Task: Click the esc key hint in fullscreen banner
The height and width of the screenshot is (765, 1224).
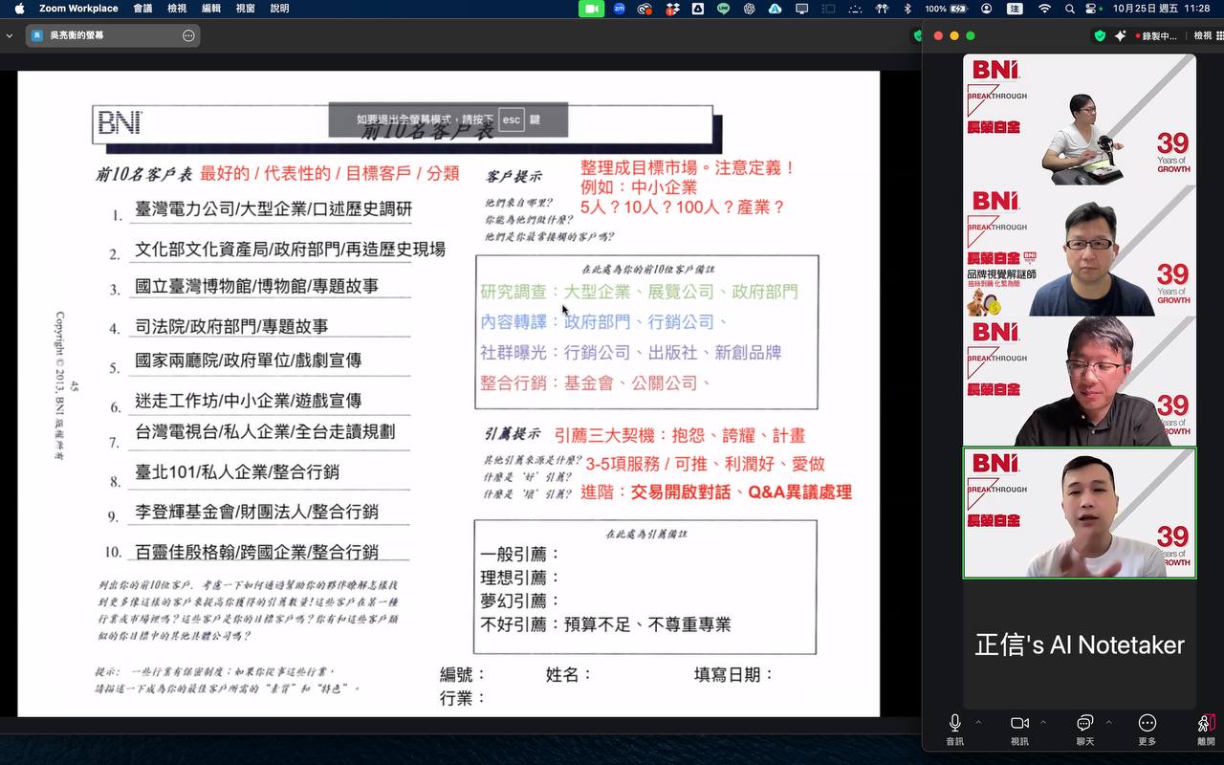Action: click(512, 120)
